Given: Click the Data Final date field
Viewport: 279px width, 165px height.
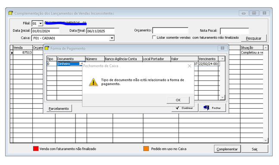Looking at the screenshot, I should [100, 31].
